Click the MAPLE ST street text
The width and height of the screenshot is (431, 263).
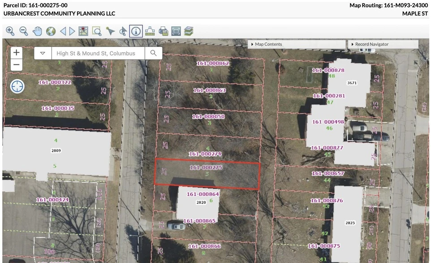click(415, 13)
